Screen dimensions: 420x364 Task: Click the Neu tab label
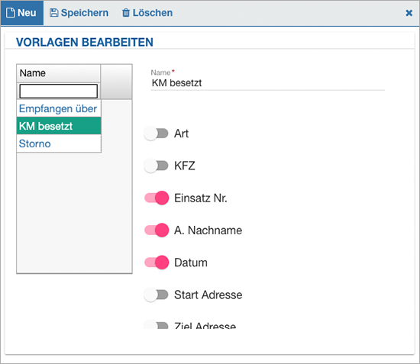pyautogui.click(x=27, y=12)
